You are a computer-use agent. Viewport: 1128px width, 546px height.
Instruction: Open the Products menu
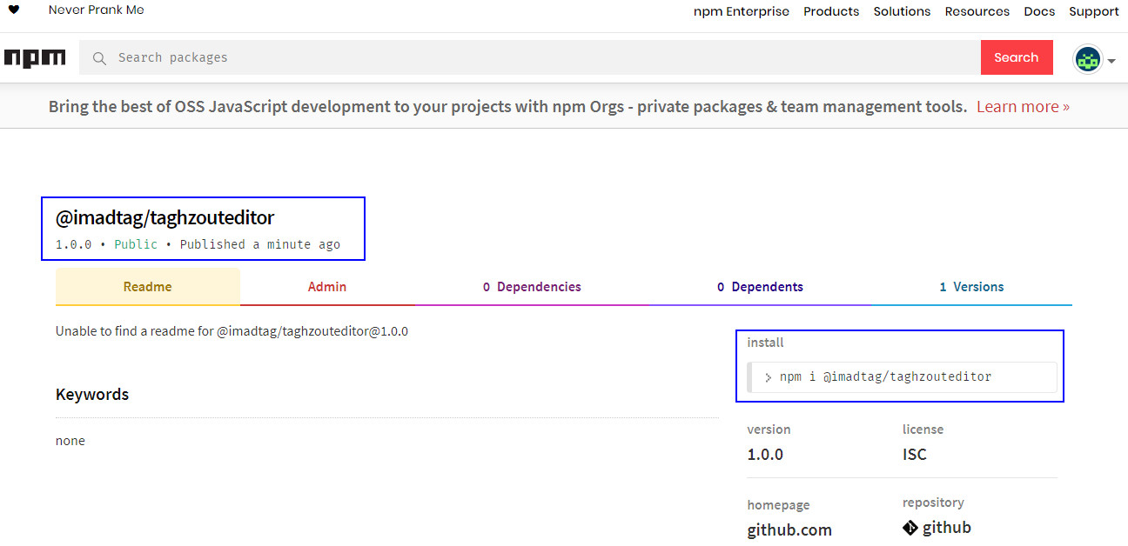point(831,11)
